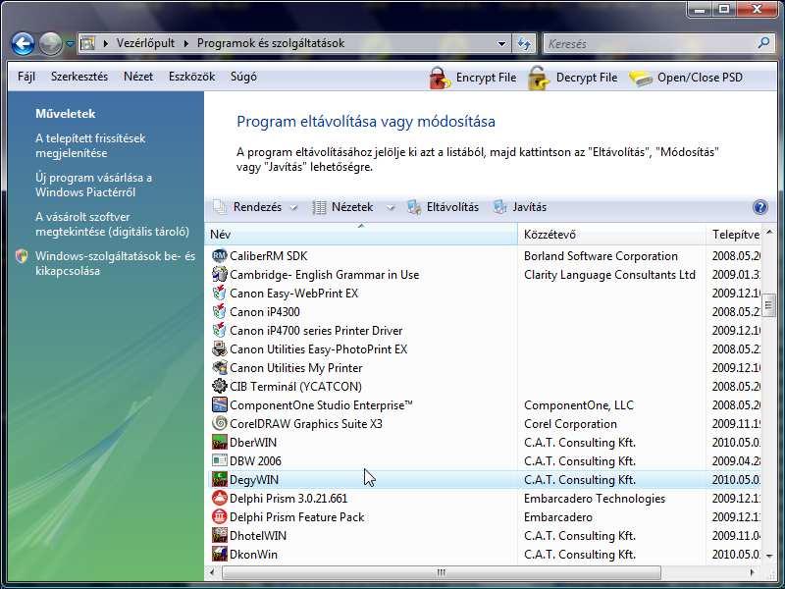Open Windows-szolgáltatások be- és kikapcsolása link
Viewport: 785px width, 589px height.
[x=115, y=263]
